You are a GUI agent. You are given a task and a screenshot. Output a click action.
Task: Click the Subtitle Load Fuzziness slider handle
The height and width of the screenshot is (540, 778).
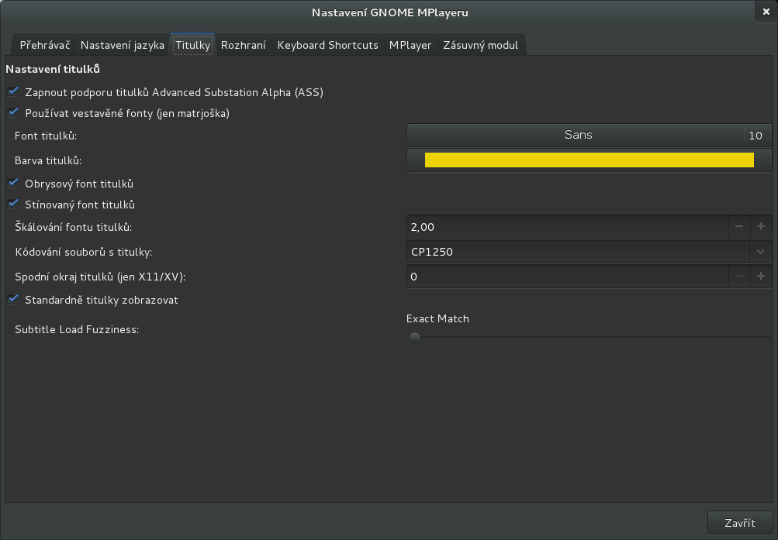point(415,338)
